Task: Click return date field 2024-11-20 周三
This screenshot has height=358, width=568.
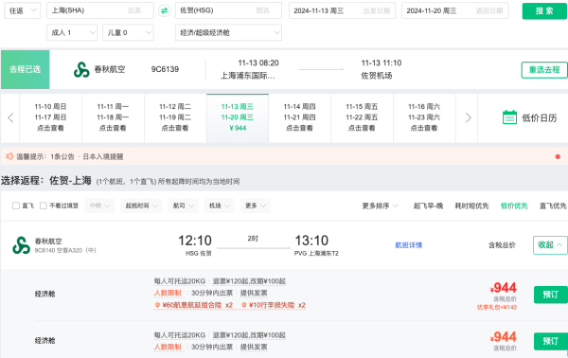Action: [455, 10]
